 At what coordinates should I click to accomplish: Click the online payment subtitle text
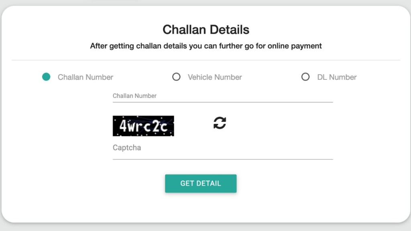tap(205, 46)
